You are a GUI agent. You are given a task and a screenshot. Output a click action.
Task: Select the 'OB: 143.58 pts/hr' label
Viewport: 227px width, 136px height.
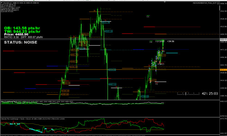22,28
